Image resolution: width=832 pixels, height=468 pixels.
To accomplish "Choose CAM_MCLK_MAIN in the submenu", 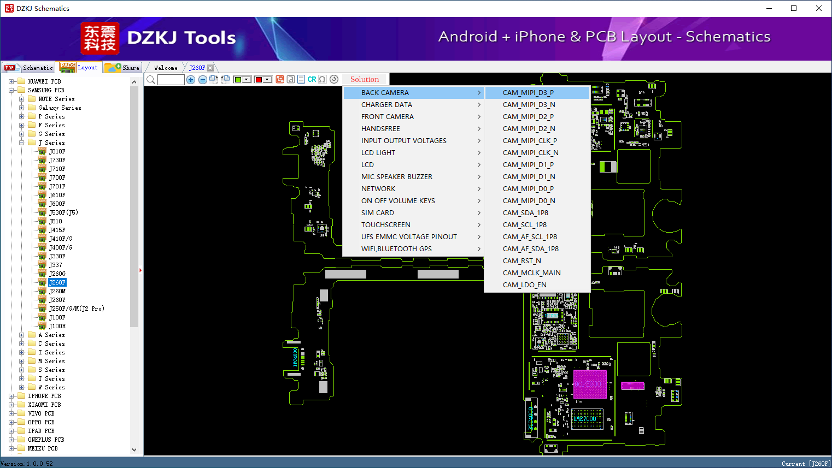I will 537,273.
